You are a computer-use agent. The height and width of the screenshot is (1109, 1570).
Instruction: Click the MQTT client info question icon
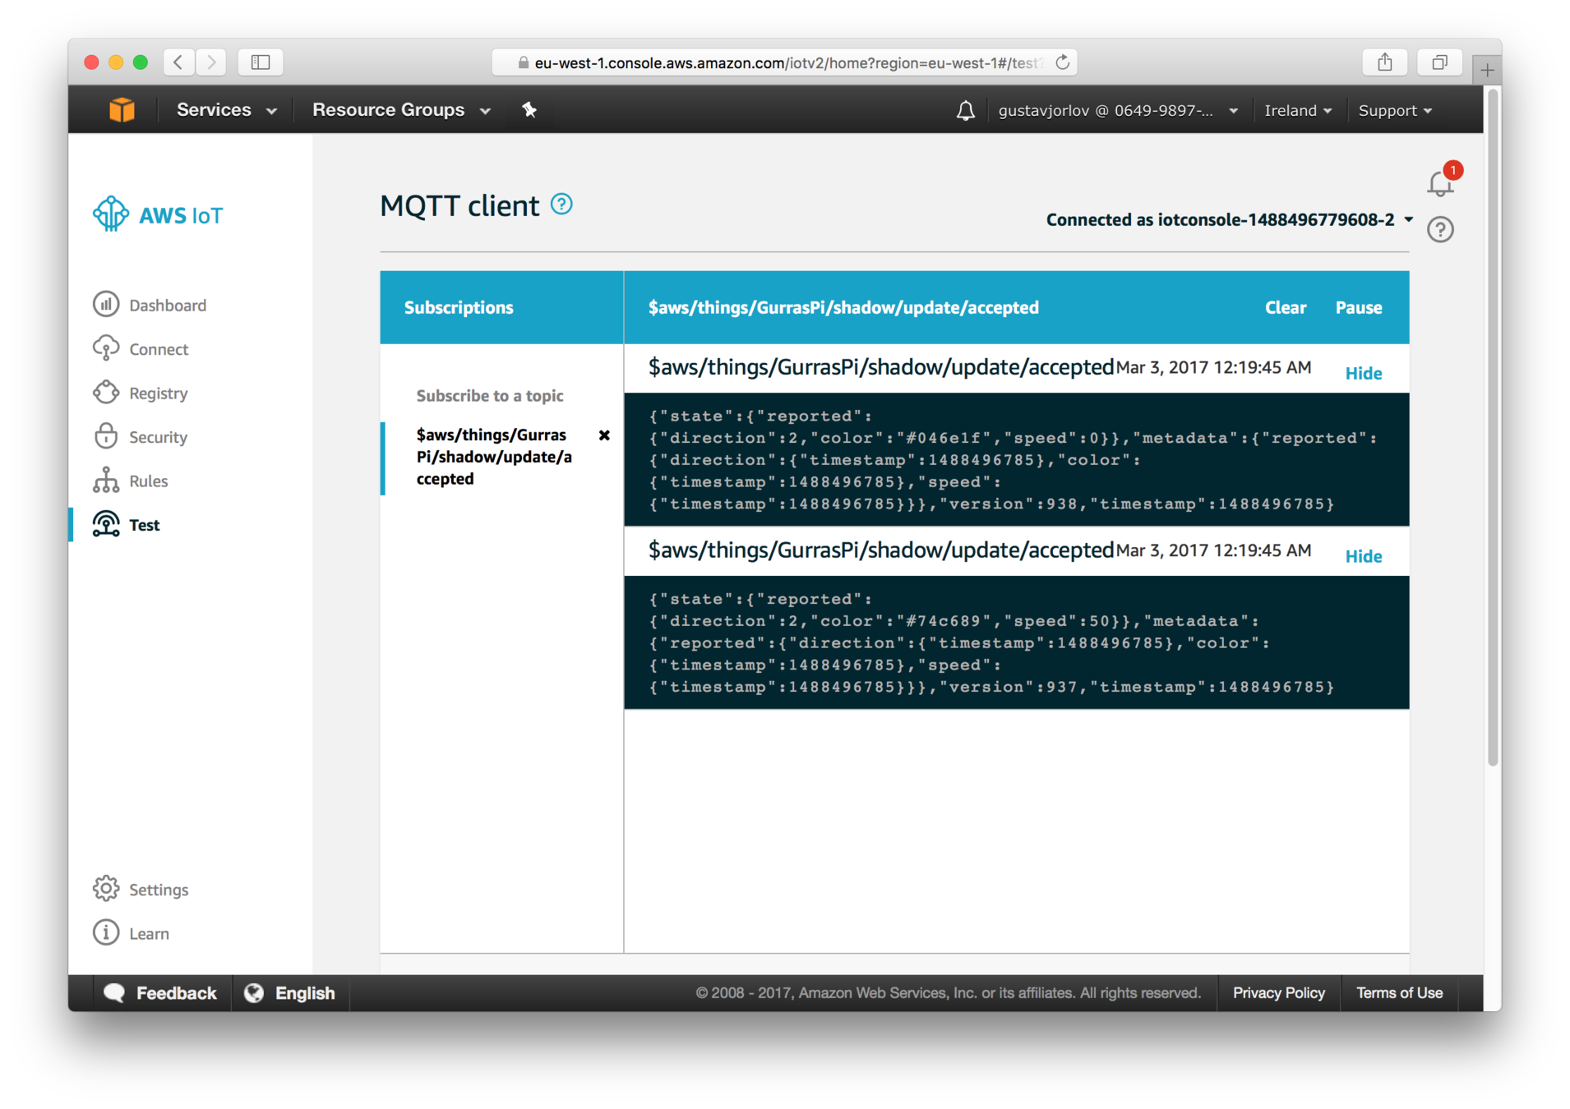click(x=561, y=204)
